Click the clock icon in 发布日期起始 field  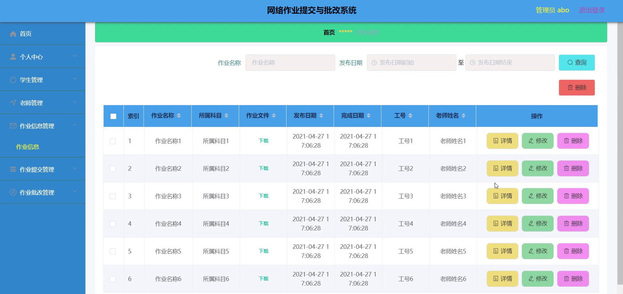374,63
